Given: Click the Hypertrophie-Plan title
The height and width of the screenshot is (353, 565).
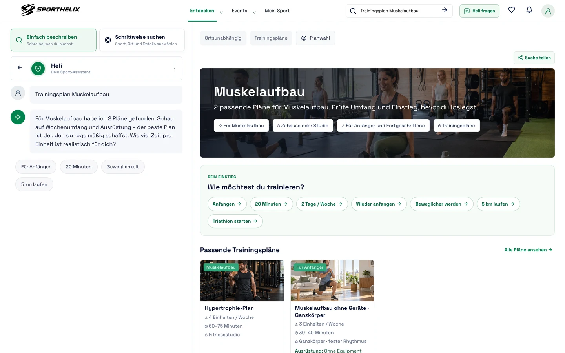Looking at the screenshot, I should click(x=229, y=308).
